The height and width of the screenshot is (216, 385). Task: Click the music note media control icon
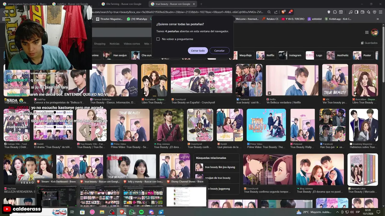point(350,12)
